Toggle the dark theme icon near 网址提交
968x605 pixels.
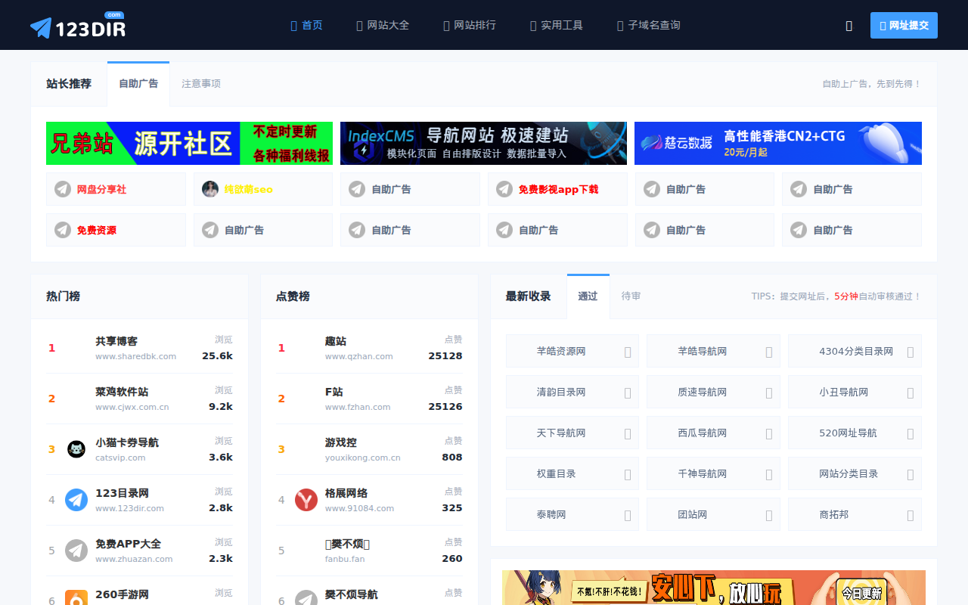(849, 25)
